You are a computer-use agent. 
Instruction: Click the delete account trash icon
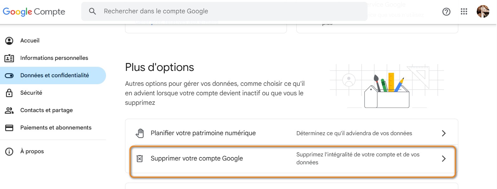[139, 158]
